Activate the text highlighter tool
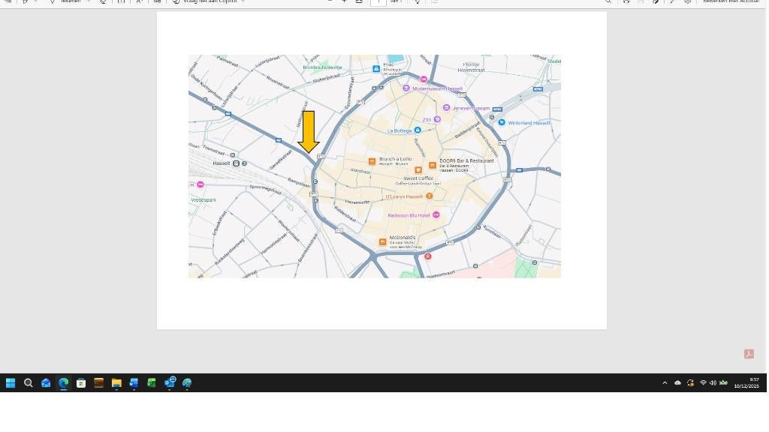Image resolution: width=769 pixels, height=432 pixels. 25,2
